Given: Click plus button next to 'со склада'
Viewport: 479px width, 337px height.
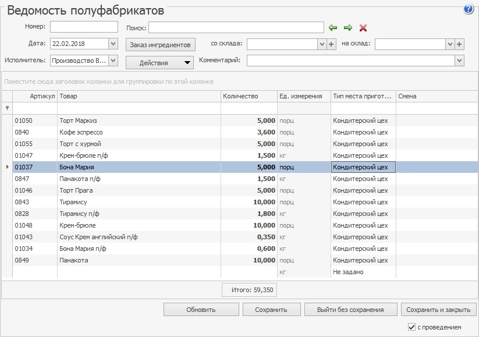Looking at the screenshot, I should (x=331, y=44).
